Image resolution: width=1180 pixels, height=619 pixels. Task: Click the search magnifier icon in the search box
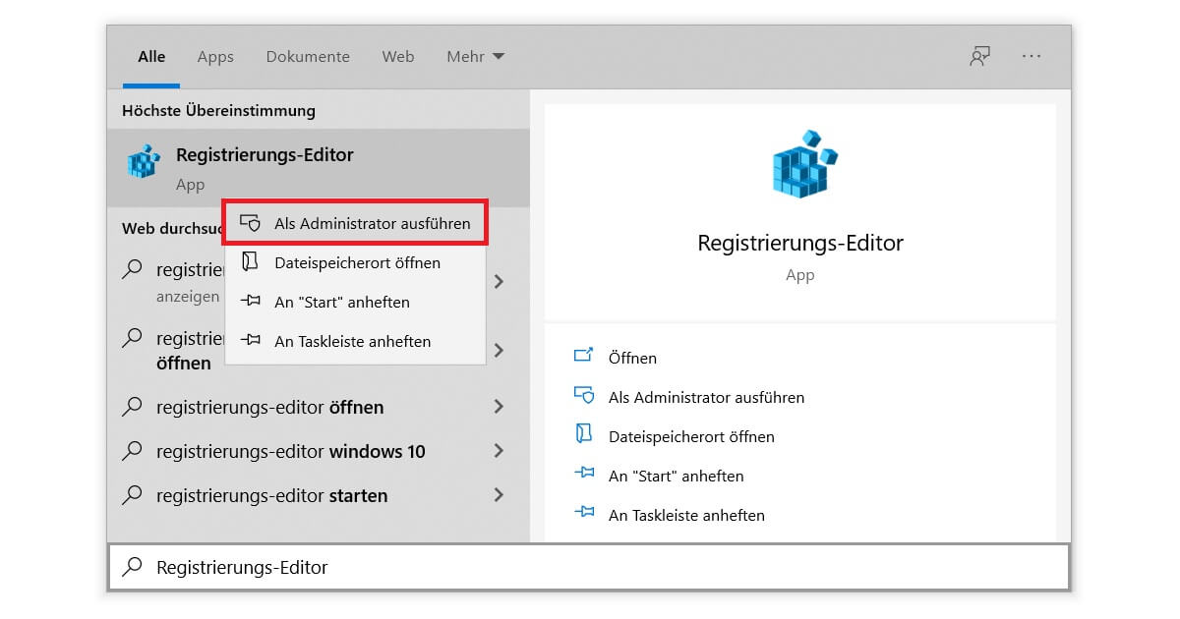point(132,567)
